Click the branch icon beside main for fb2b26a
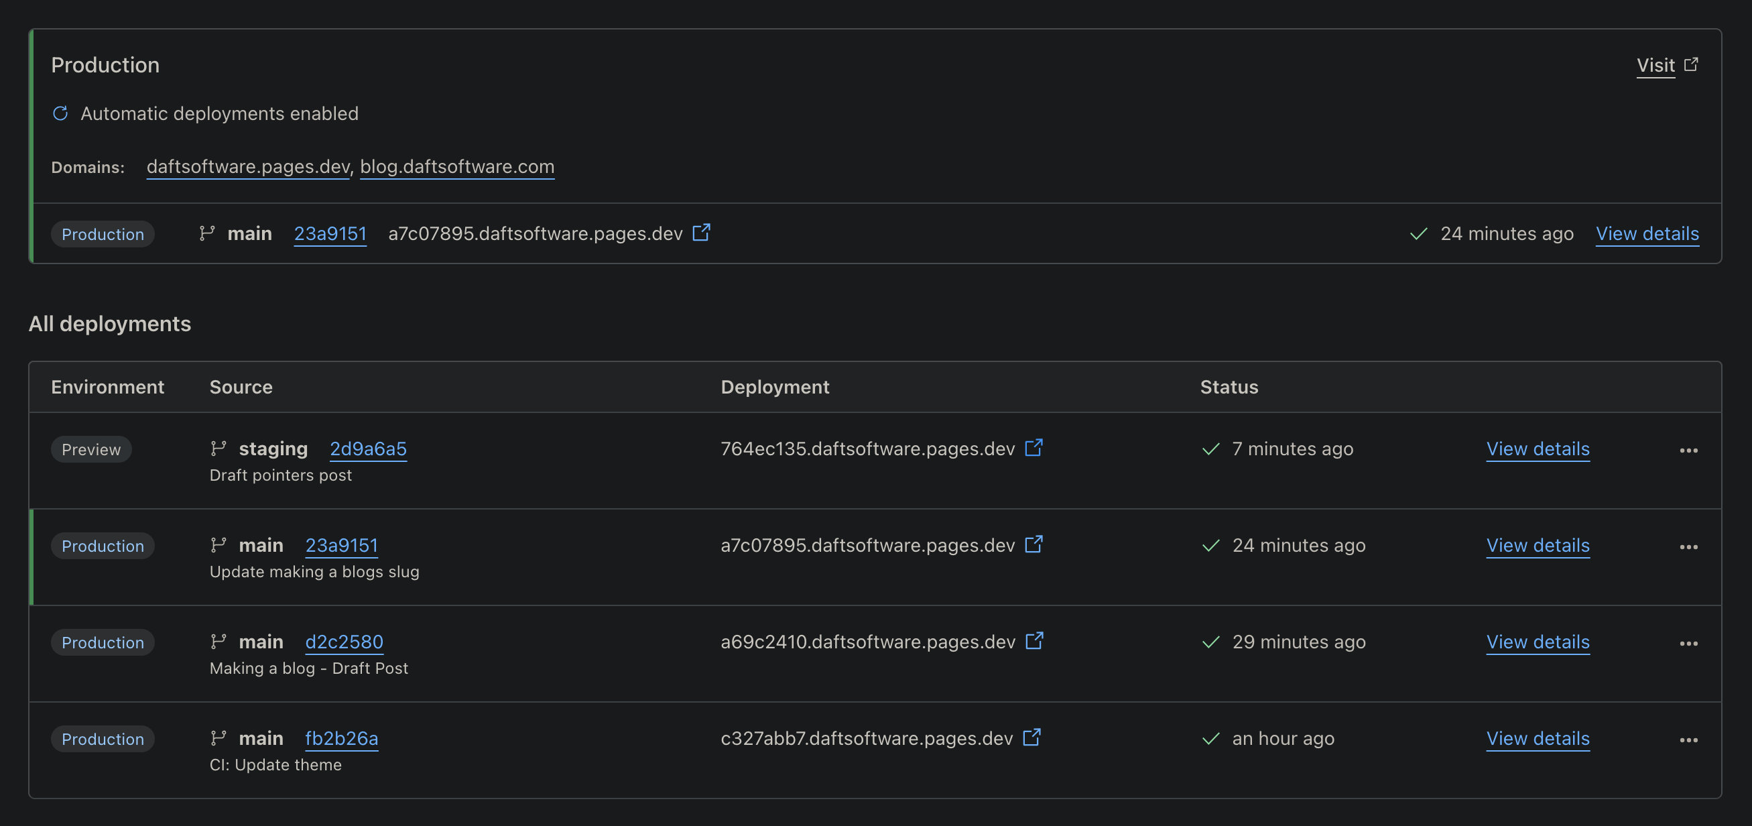This screenshot has width=1752, height=826. click(219, 737)
